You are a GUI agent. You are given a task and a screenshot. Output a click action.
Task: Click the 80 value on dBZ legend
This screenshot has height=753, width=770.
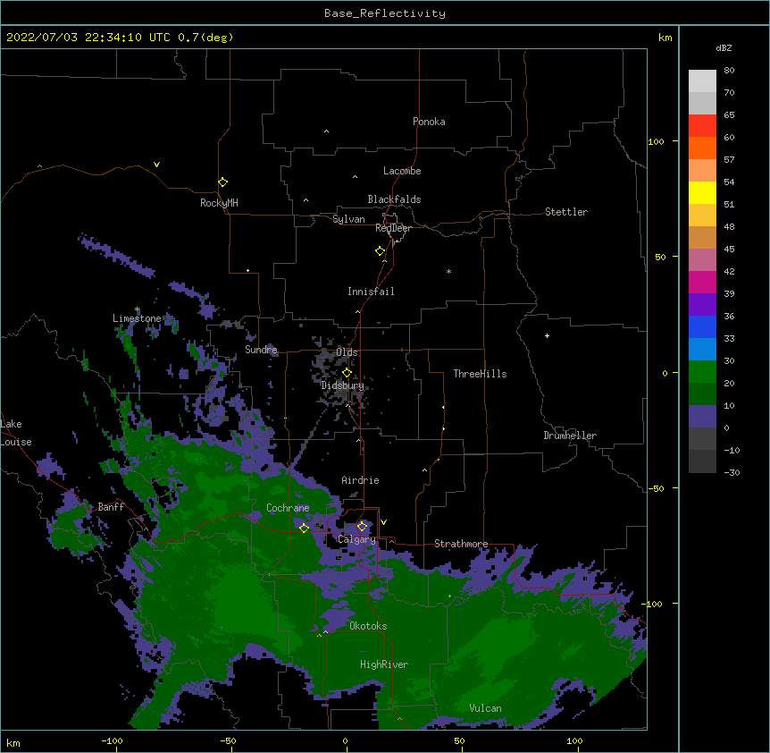pyautogui.click(x=729, y=71)
